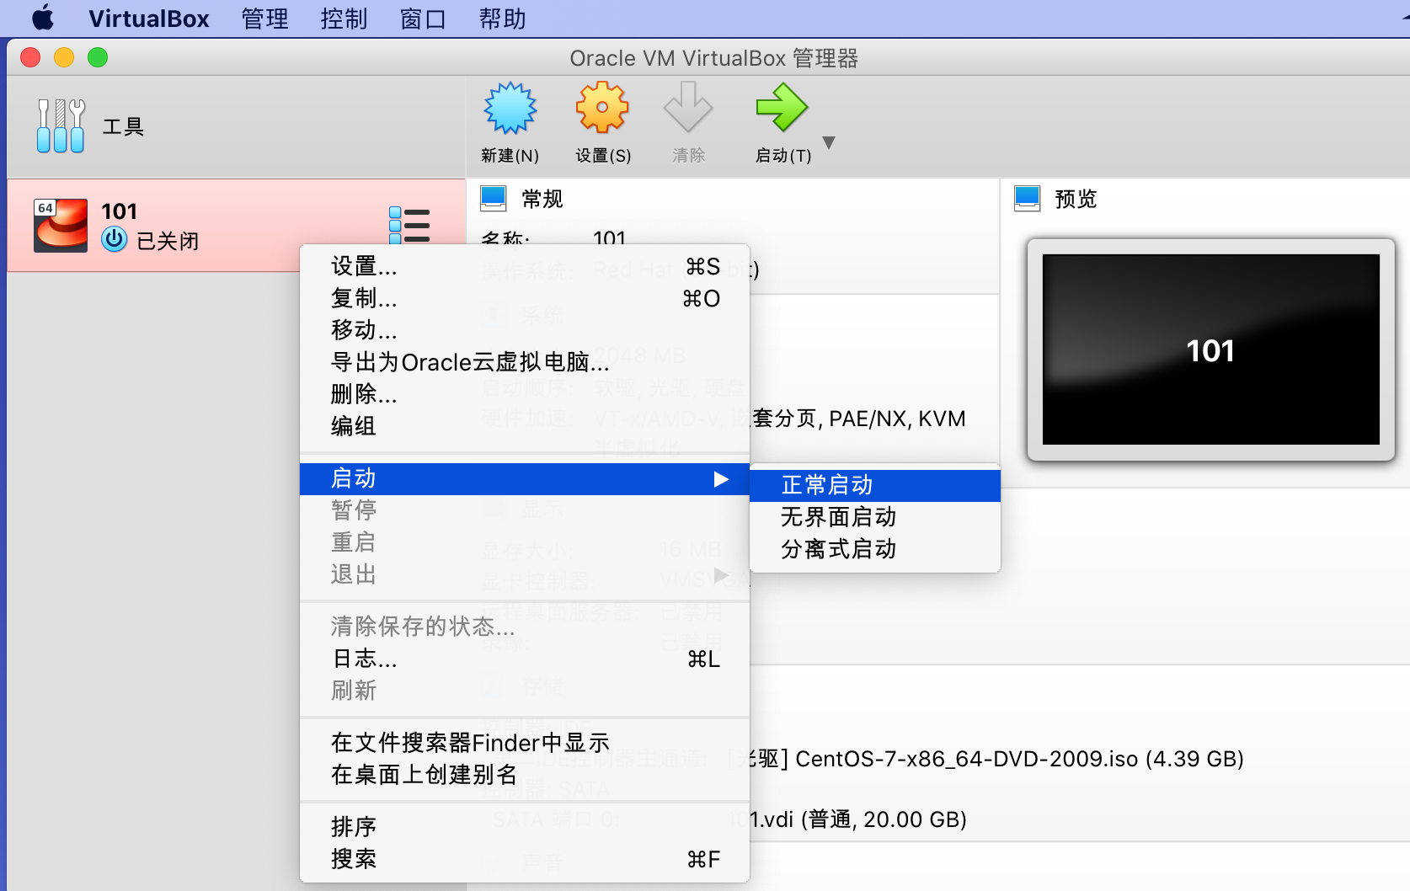The image size is (1410, 891).
Task: Click the New (新建) VM starburst icon
Action: pyautogui.click(x=510, y=108)
